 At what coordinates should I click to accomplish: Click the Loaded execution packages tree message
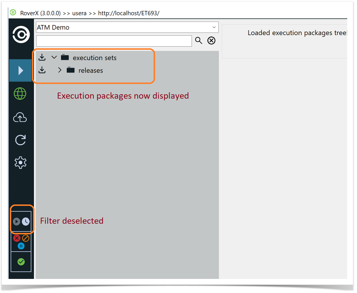tap(297, 33)
